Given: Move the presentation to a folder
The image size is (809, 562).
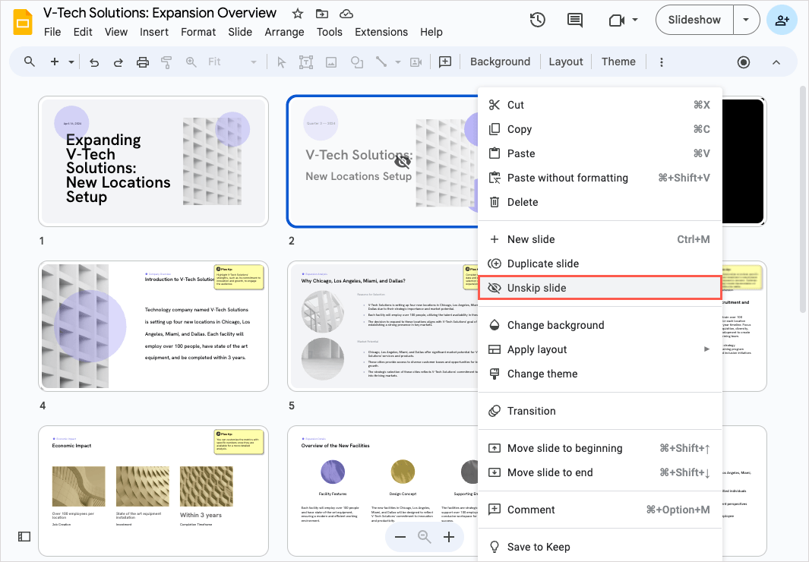Looking at the screenshot, I should point(322,14).
